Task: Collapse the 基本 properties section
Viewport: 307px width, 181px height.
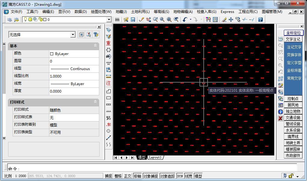Action: pyautogui.click(x=95, y=46)
